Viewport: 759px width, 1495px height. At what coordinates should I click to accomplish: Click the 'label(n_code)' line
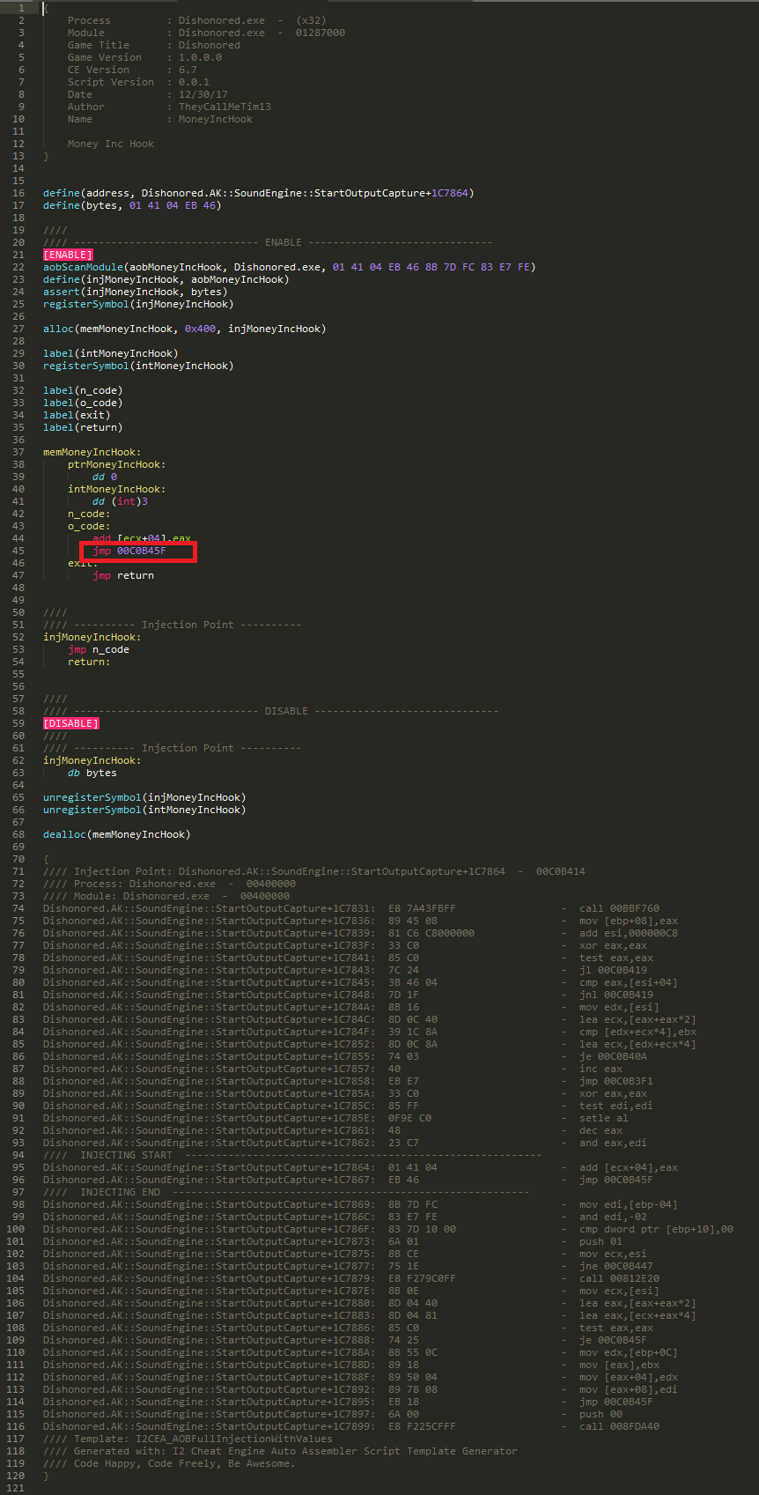click(83, 390)
